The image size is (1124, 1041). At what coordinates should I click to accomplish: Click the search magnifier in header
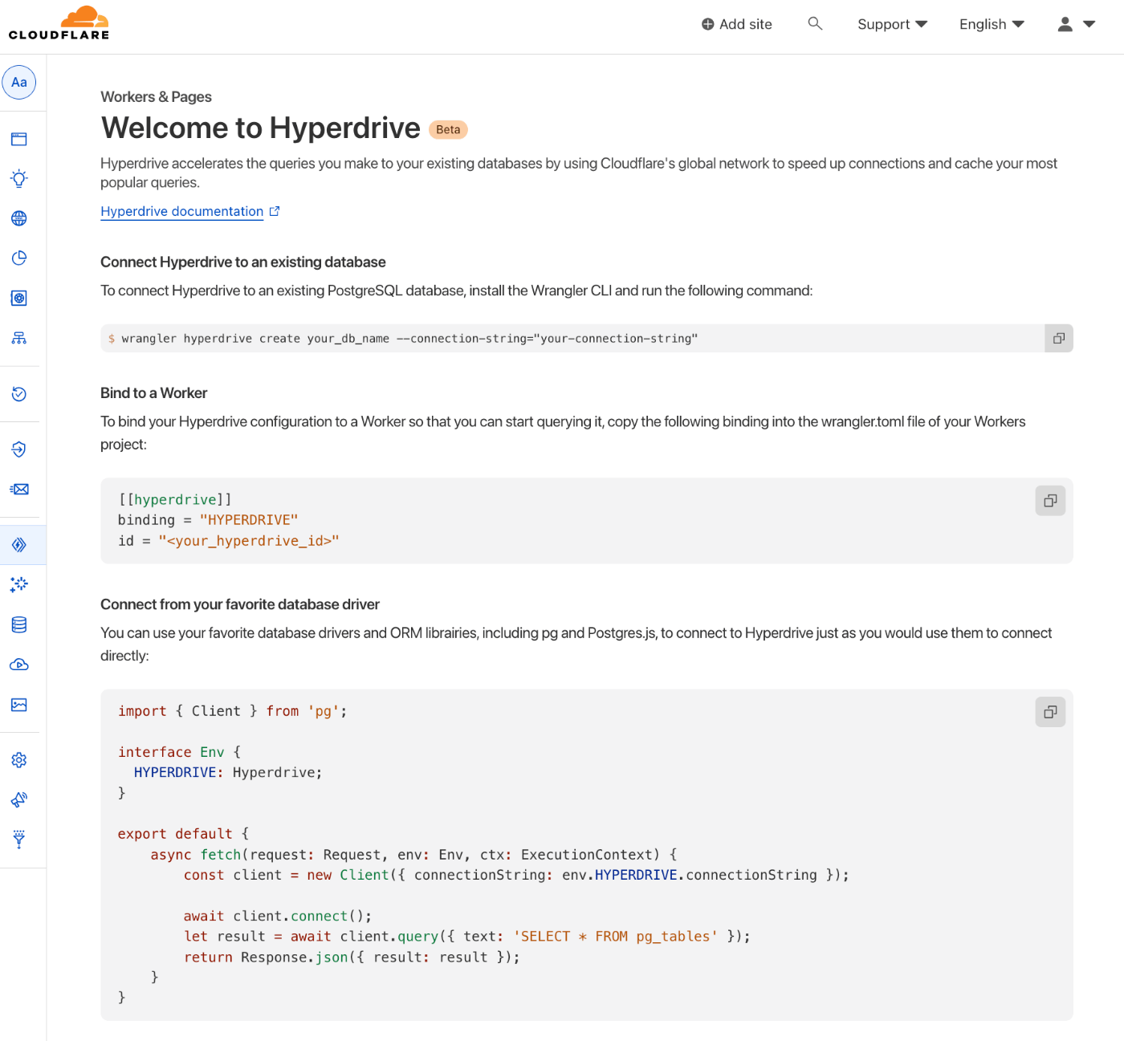[815, 24]
